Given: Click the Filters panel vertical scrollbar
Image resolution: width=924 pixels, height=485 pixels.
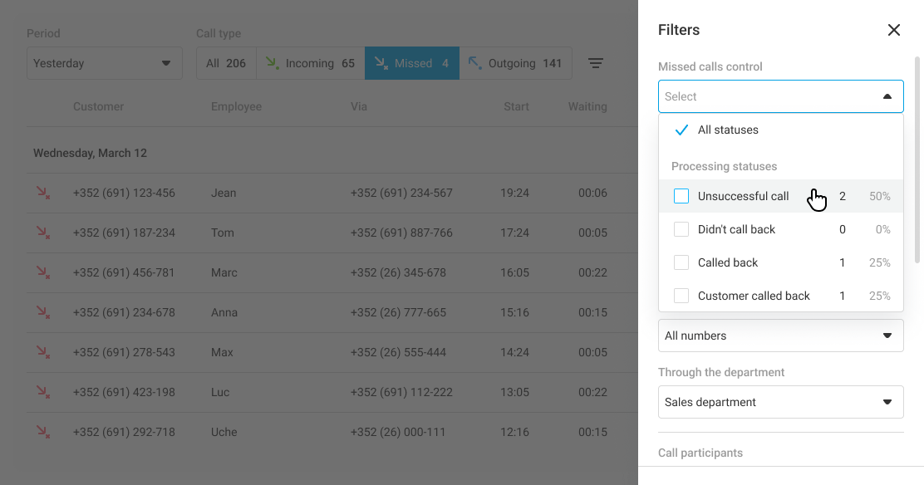Looking at the screenshot, I should coord(917,158).
